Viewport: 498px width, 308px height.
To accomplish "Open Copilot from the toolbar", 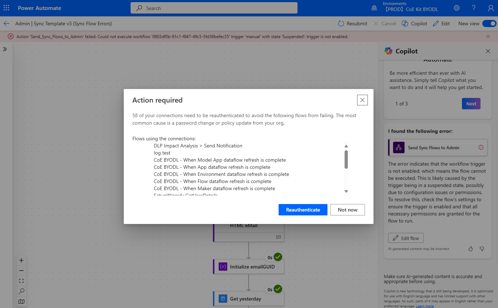I will coord(414,24).
